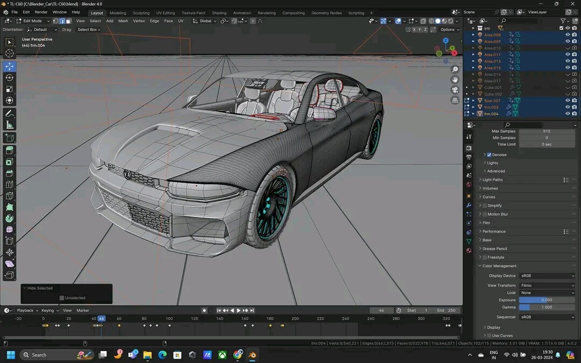Enable snapping with the magnet icon
581x363 pixels.
pos(234,21)
